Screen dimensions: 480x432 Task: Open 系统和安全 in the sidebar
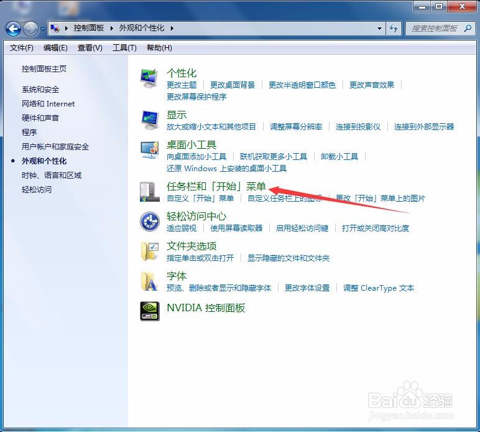(x=40, y=90)
